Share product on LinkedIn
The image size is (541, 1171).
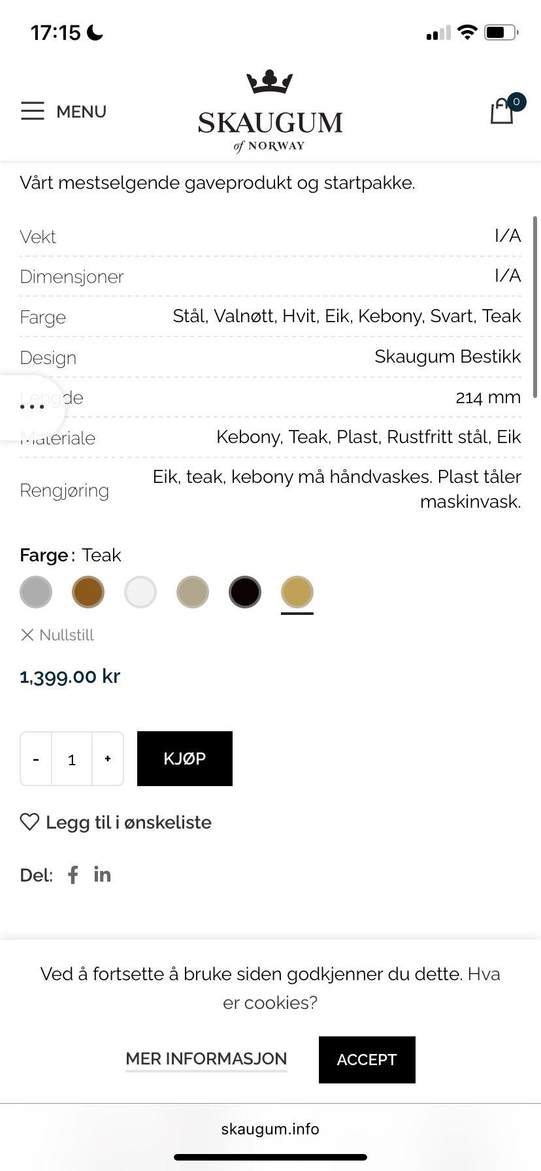coord(102,875)
